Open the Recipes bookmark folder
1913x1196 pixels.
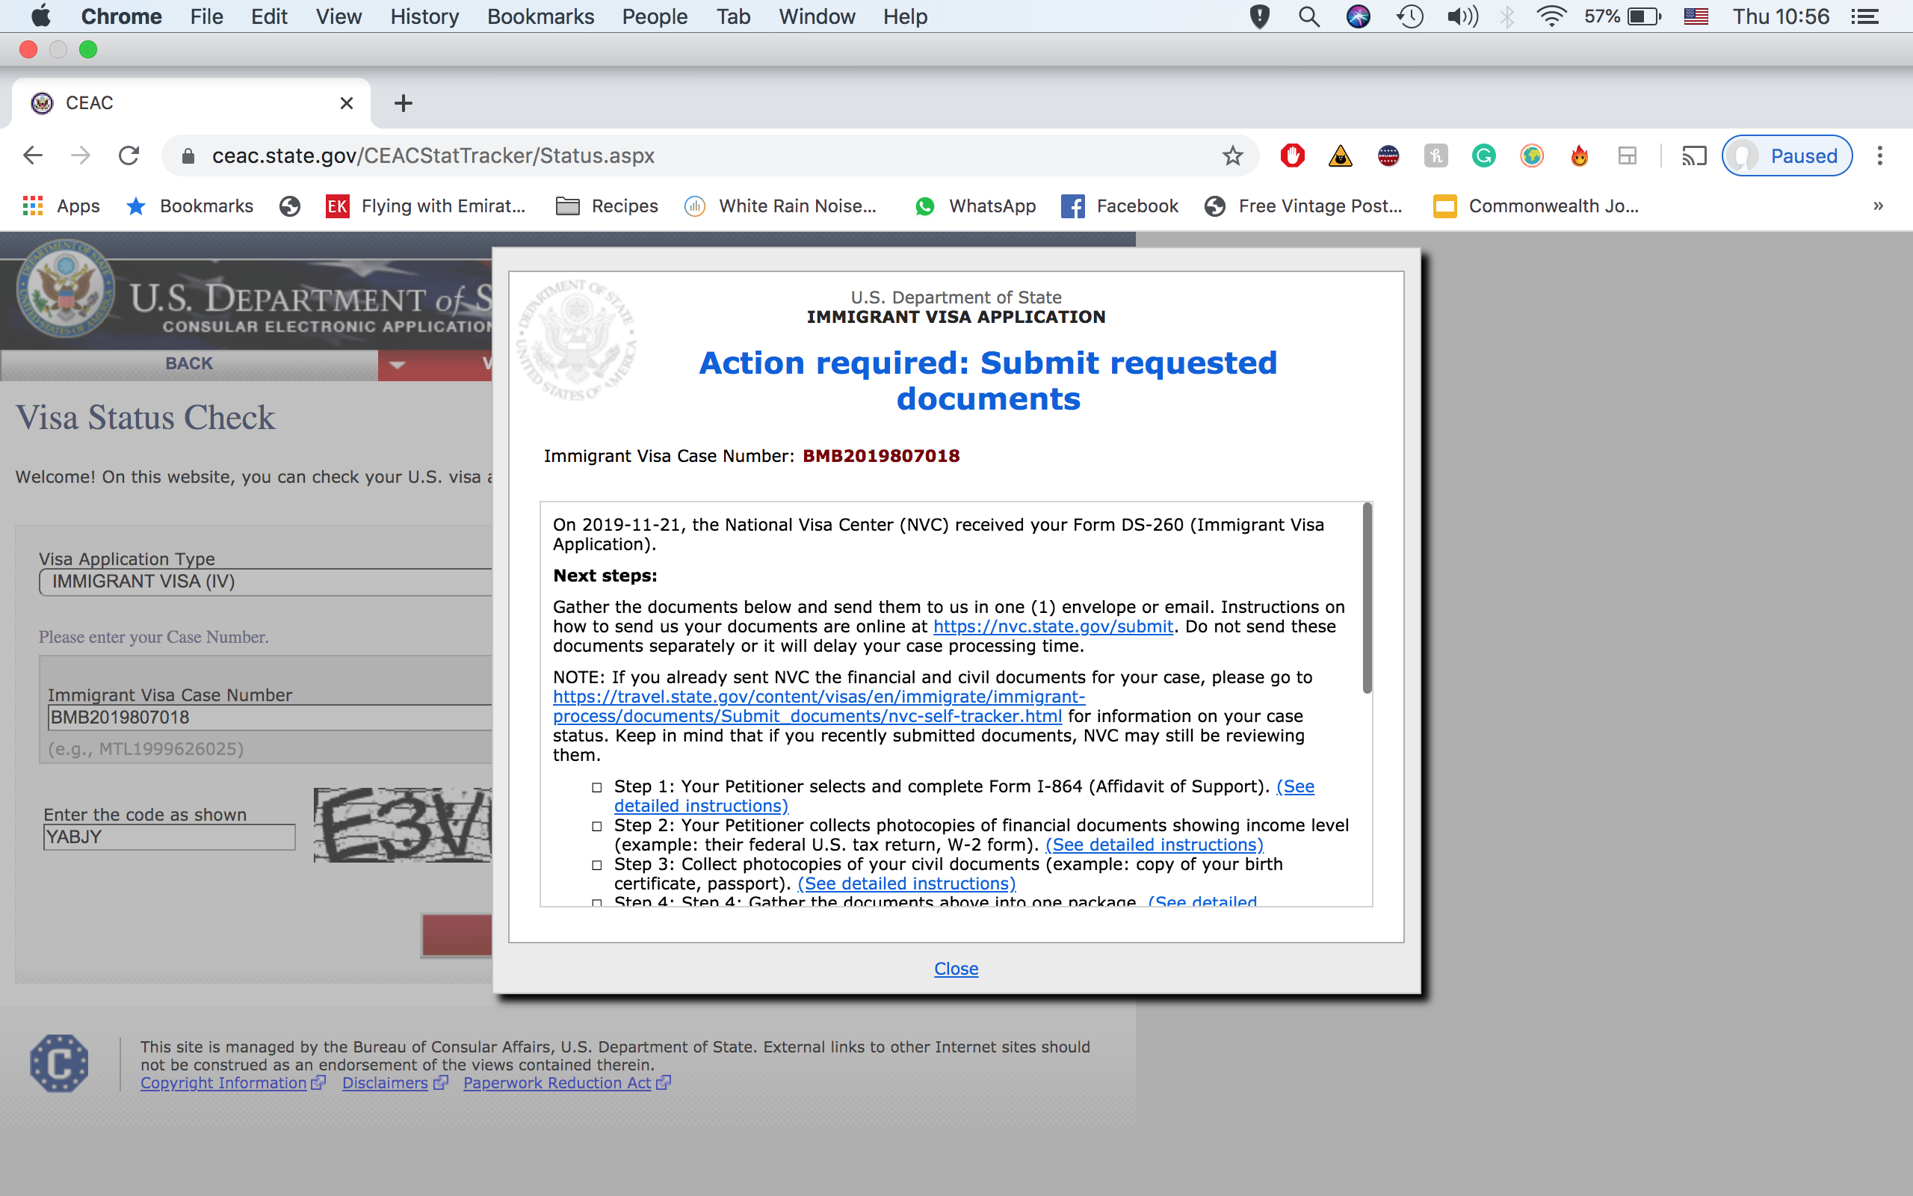click(606, 206)
